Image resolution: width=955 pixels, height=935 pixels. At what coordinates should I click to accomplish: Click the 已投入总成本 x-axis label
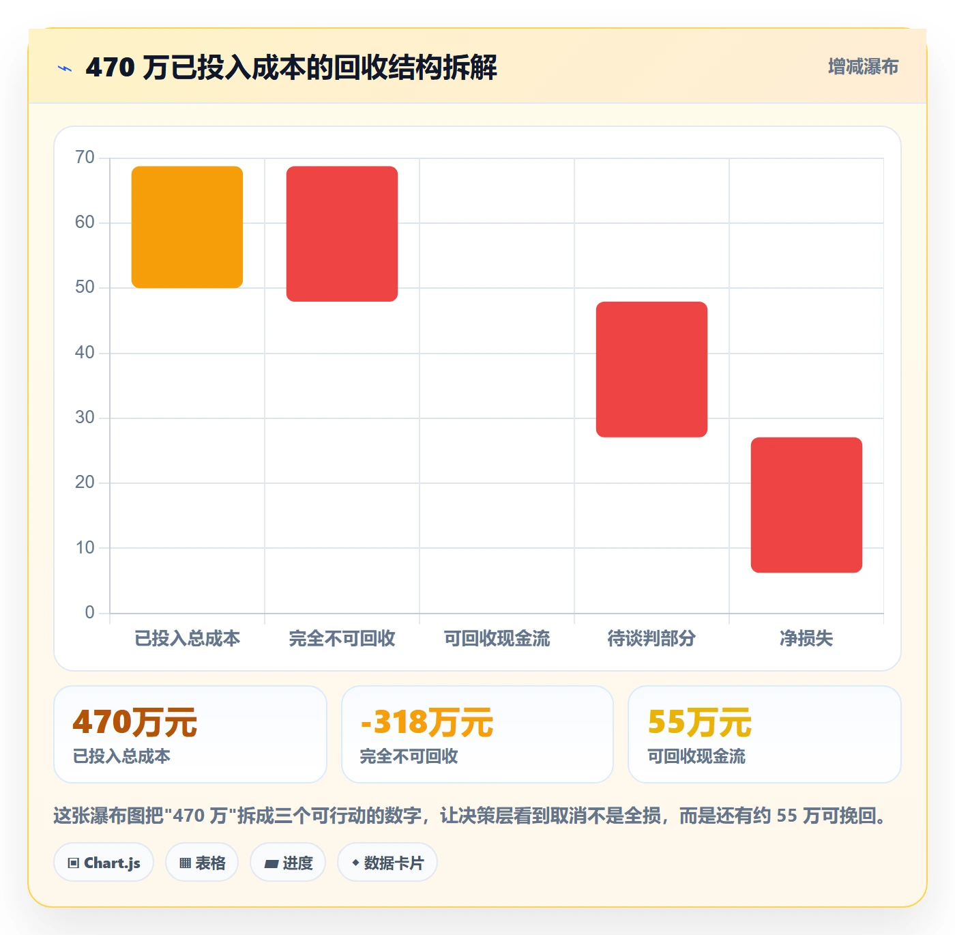(x=187, y=638)
